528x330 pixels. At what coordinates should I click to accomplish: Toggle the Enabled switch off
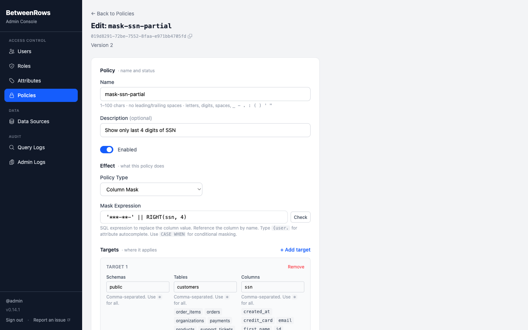(107, 150)
